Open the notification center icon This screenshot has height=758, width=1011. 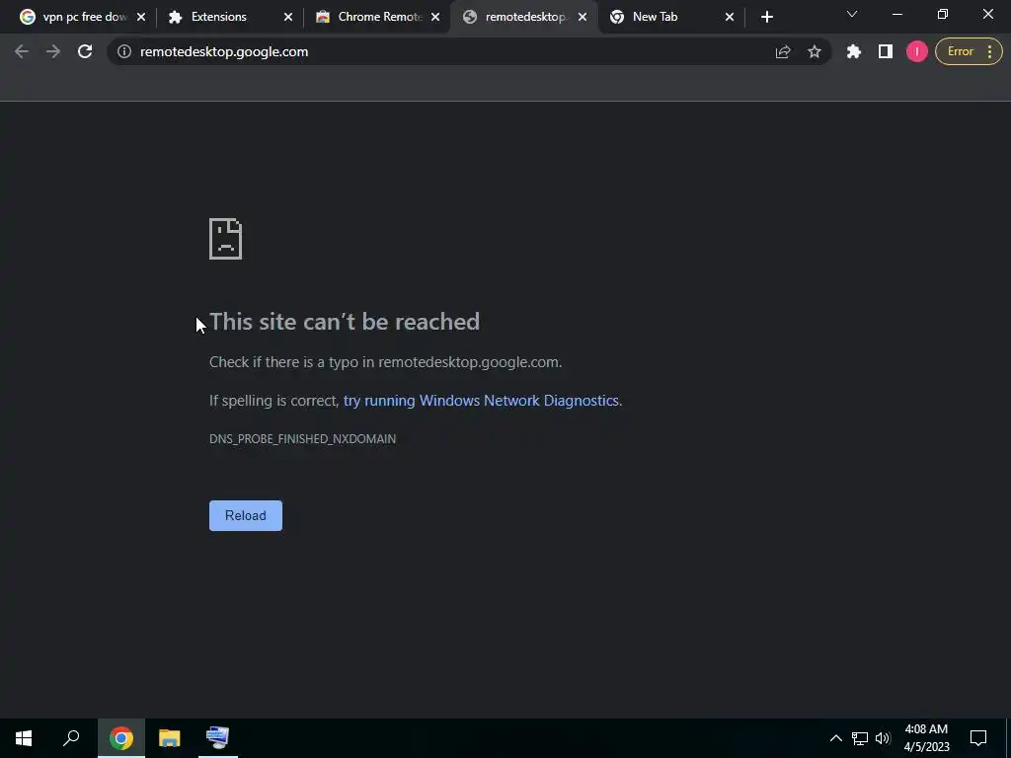978,738
